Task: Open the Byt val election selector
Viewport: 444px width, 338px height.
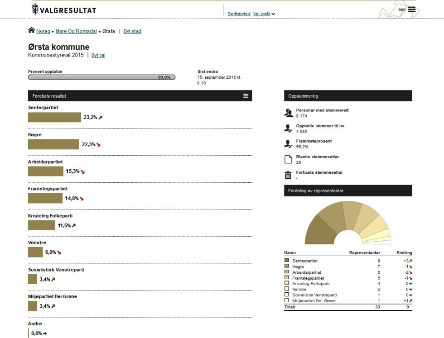Action: pos(98,56)
